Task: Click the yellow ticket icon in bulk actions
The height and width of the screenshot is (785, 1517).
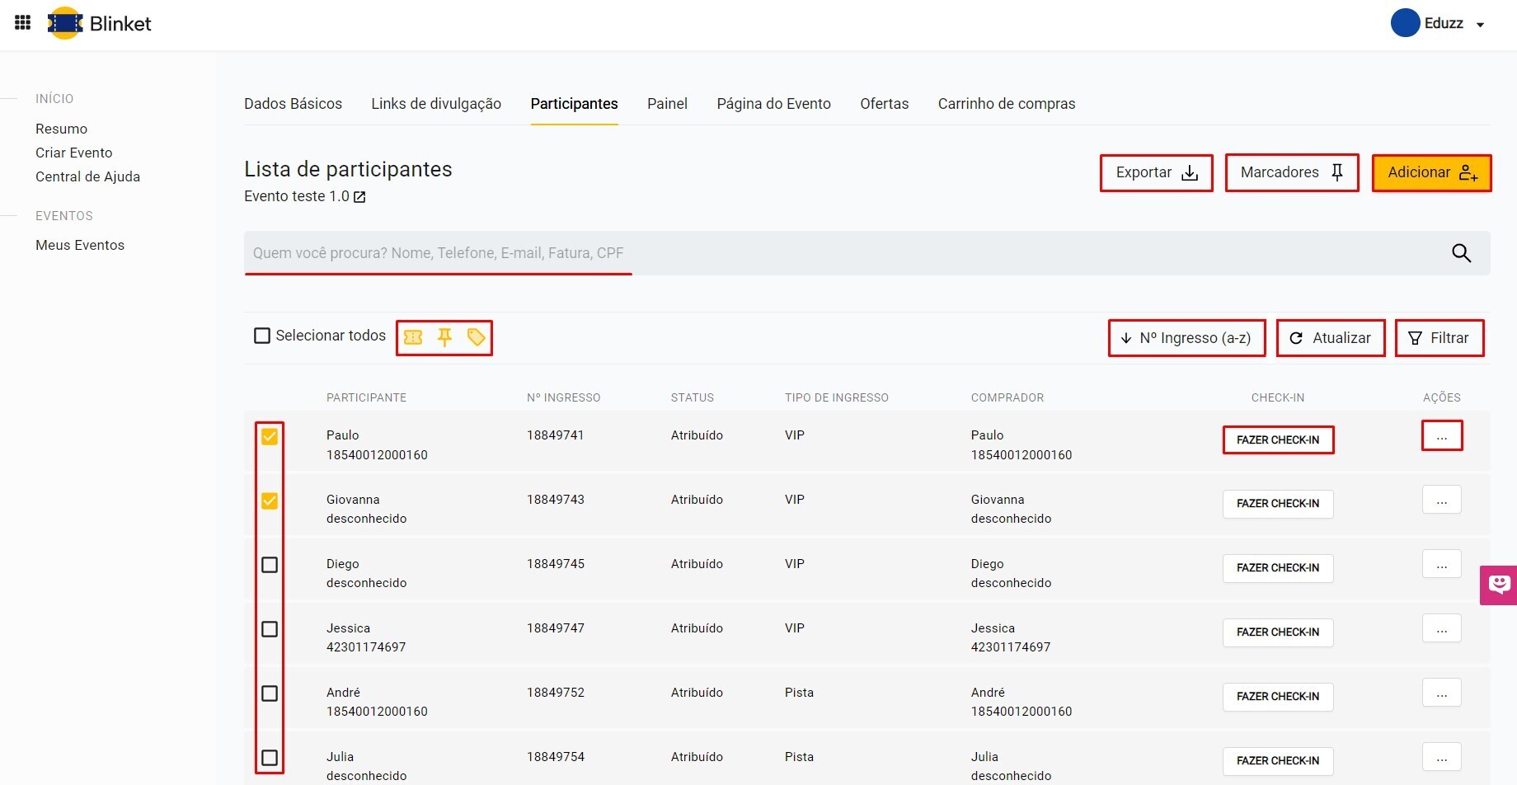Action: 413,337
